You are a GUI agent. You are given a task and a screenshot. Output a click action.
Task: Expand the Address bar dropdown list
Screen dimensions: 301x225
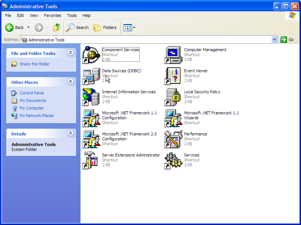tap(274, 40)
